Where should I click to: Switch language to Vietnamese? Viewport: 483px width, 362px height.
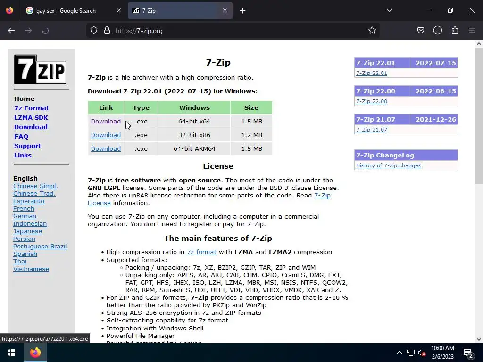(x=31, y=269)
